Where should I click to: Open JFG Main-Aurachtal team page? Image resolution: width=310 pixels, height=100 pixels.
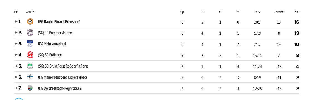pyautogui.click(x=52, y=44)
